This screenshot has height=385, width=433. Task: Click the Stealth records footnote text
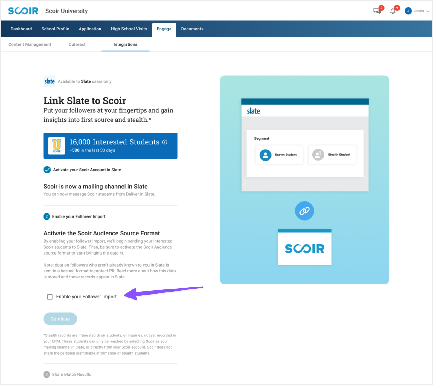(110, 344)
